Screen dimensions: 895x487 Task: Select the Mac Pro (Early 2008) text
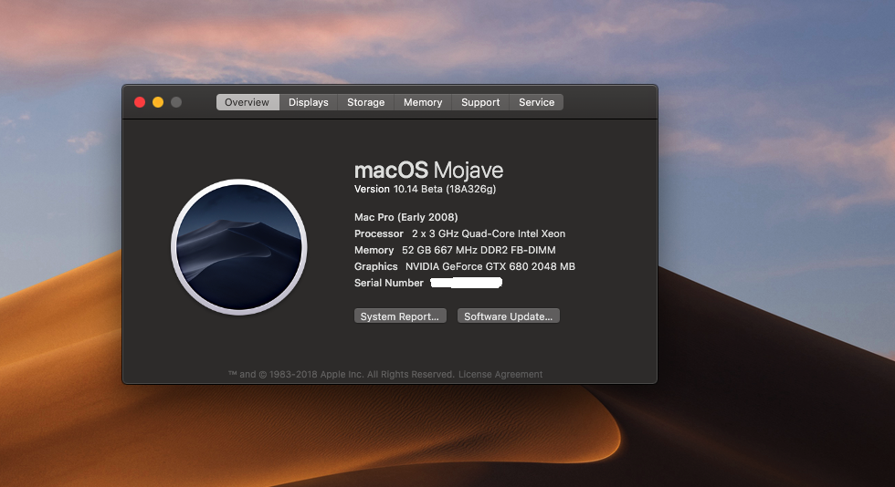405,217
